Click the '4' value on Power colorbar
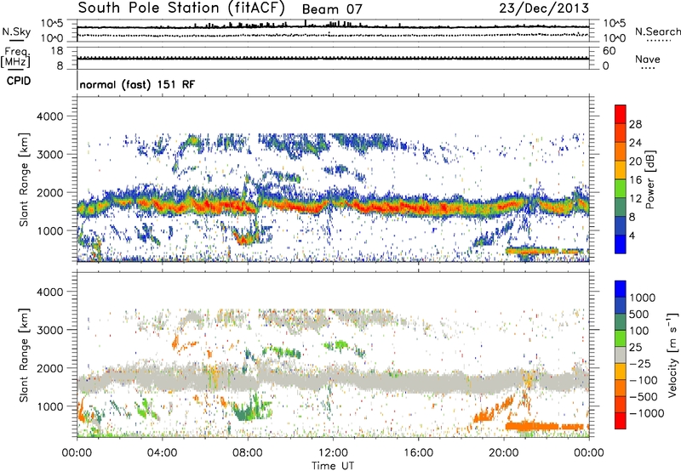 [632, 235]
